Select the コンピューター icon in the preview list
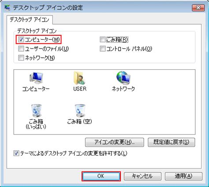Image resolution: width=209 pixels, height=187 pixels. 36,78
